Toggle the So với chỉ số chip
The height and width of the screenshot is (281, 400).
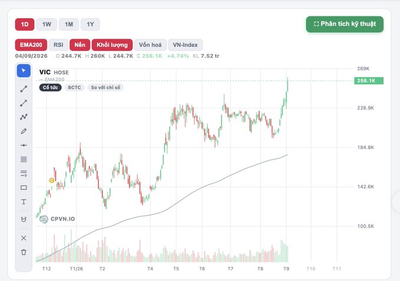[106, 87]
